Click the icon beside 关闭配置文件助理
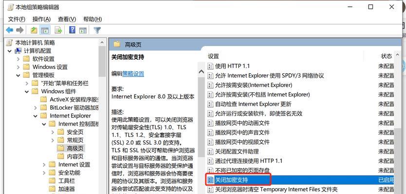Image resolution: width=406 pixels, height=194 pixels. [210, 151]
